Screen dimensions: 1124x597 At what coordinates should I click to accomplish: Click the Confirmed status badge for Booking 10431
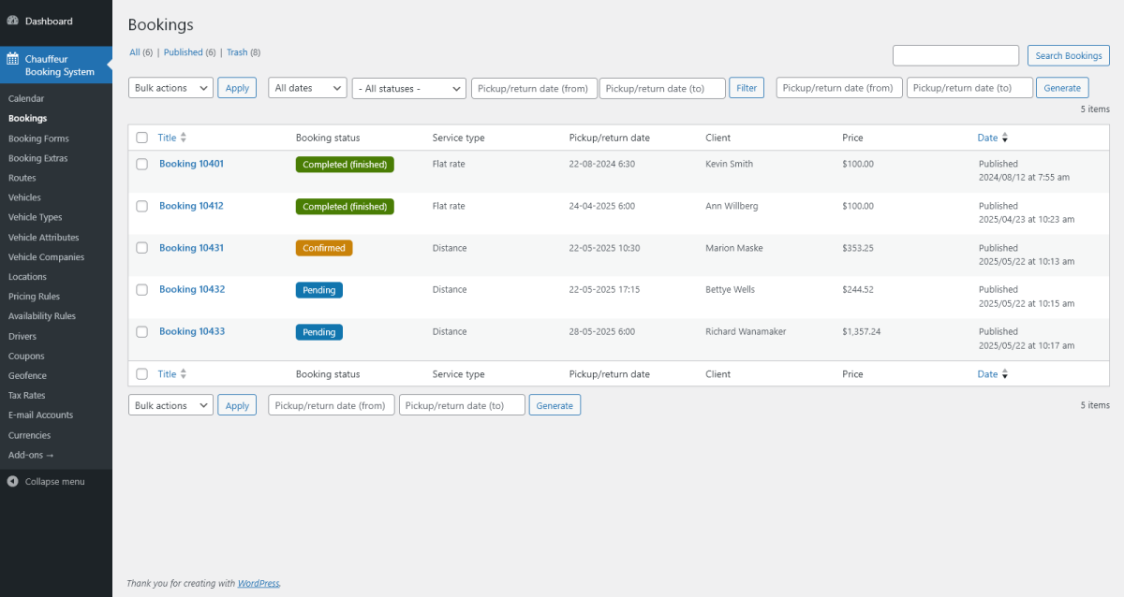click(x=323, y=248)
